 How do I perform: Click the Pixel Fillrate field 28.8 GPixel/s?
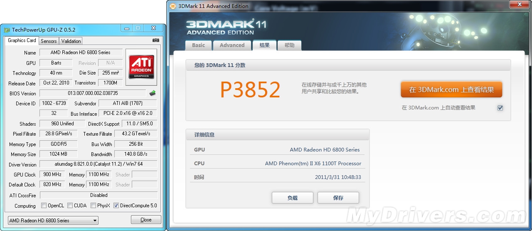point(58,134)
